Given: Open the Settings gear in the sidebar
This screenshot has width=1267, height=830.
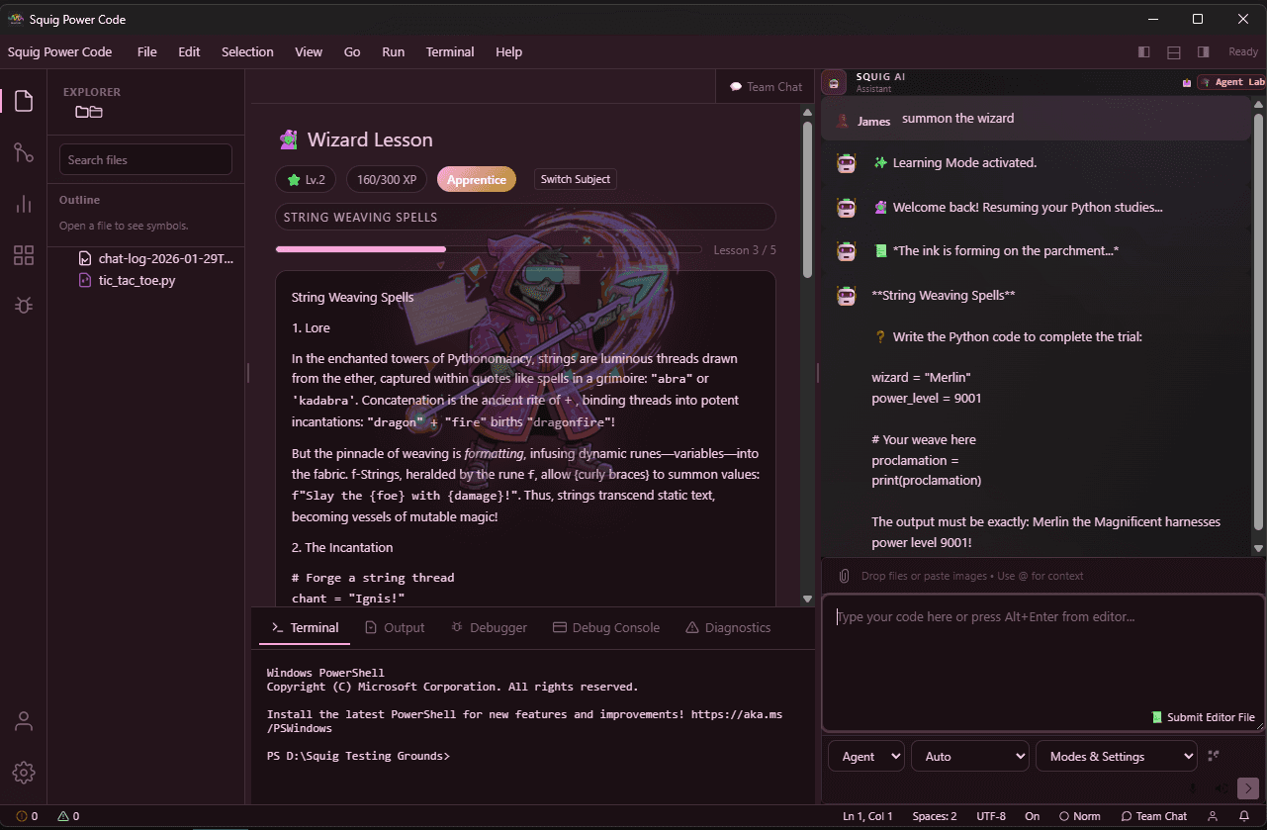Looking at the screenshot, I should point(23,773).
